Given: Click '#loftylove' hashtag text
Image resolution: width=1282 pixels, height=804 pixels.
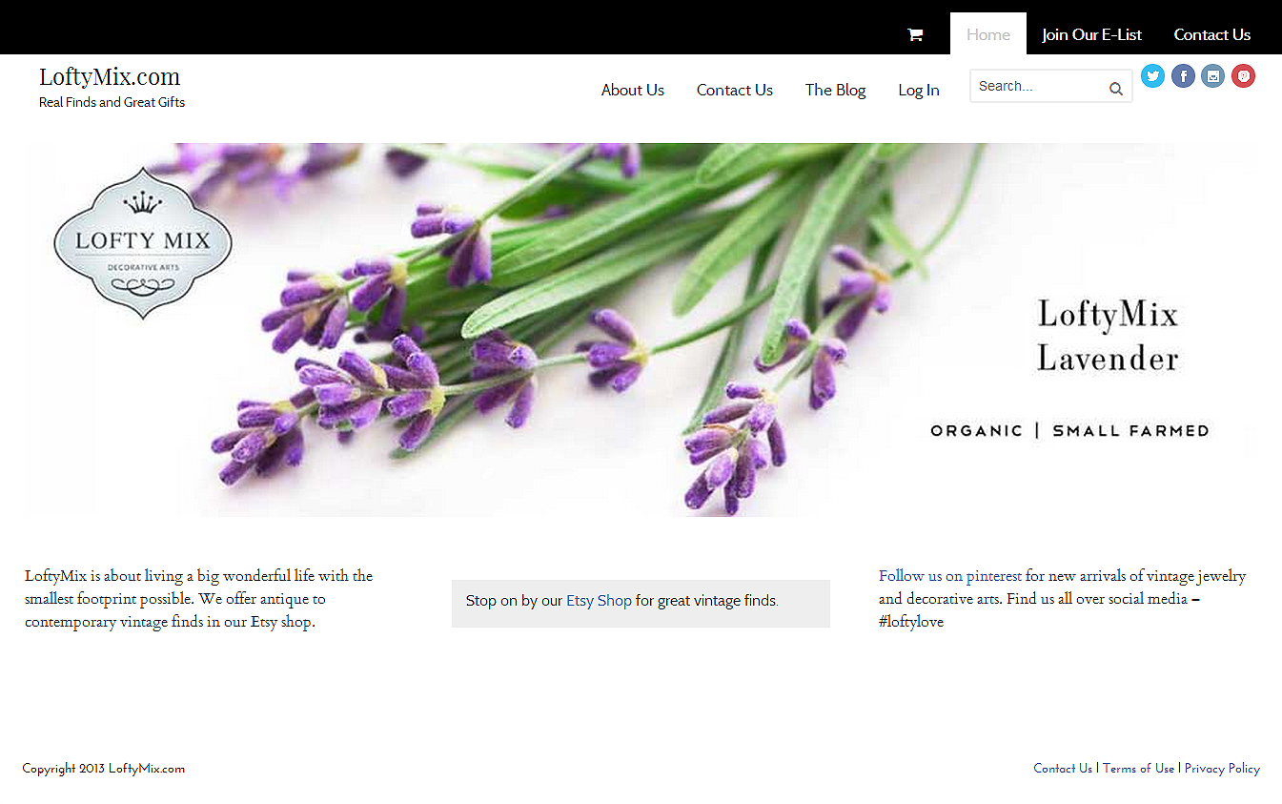Looking at the screenshot, I should 911,622.
